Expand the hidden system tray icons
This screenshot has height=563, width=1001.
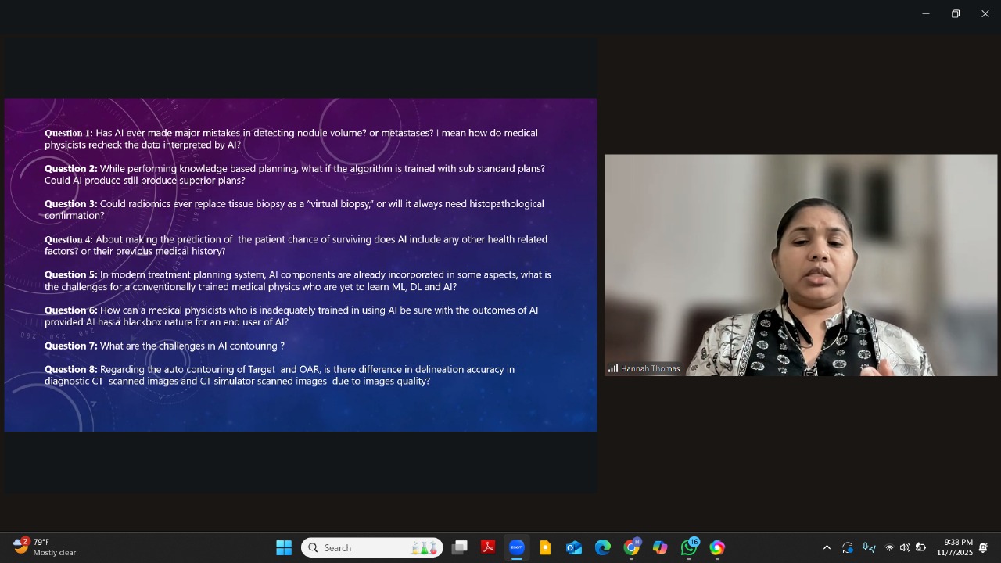pos(827,547)
